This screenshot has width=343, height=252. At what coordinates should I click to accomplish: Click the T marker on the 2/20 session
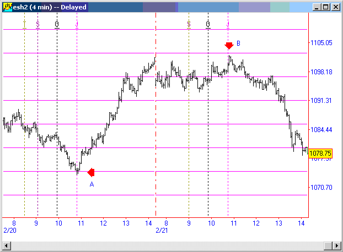coord(24,24)
